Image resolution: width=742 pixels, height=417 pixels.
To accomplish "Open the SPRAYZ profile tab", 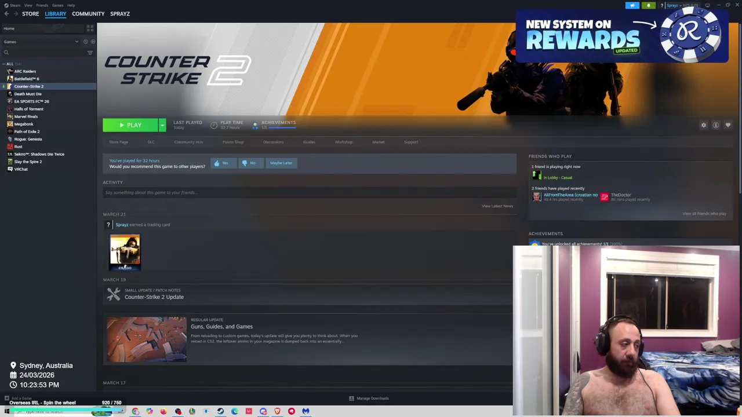I will click(120, 13).
